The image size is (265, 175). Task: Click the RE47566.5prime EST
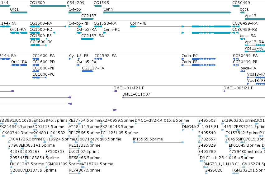(x=74, y=136)
